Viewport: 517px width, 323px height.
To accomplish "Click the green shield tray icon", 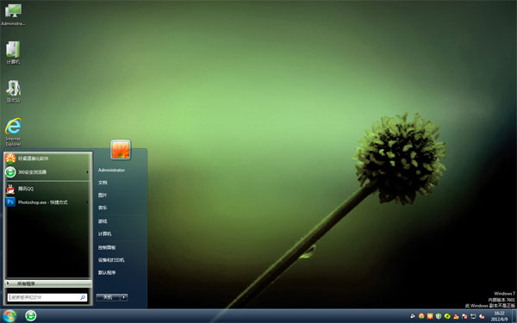I will (x=439, y=316).
